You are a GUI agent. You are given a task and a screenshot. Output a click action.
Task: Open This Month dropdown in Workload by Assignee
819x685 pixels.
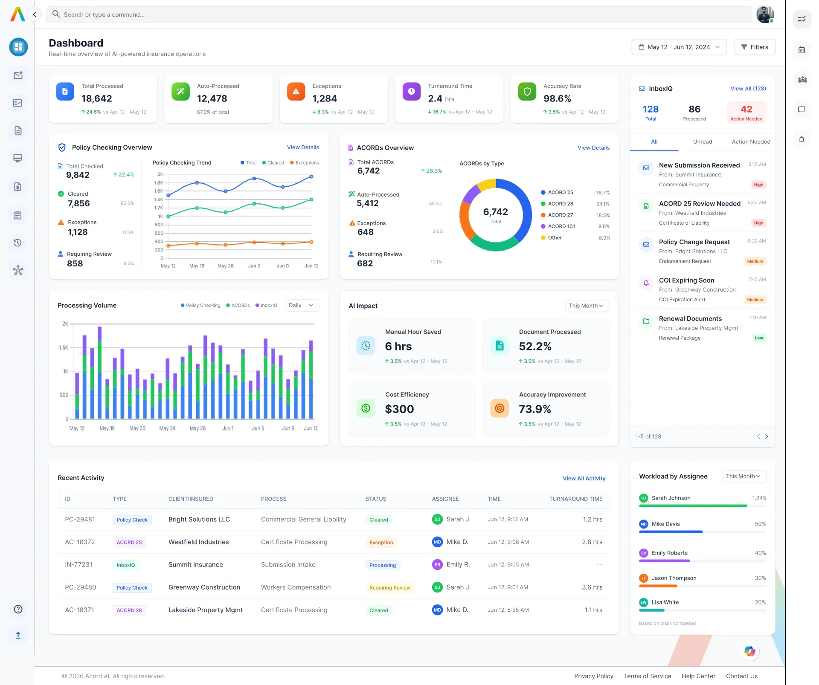743,476
